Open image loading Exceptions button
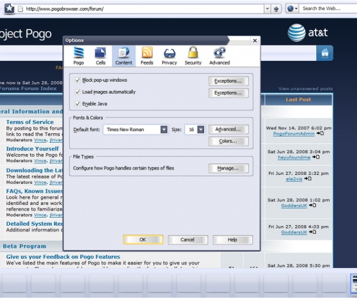The width and height of the screenshot is (357, 298). 229,93
